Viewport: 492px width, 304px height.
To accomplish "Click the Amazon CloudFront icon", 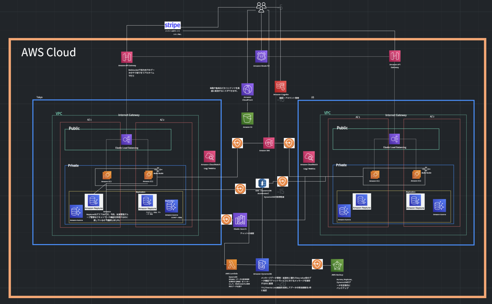I will click(x=248, y=89).
